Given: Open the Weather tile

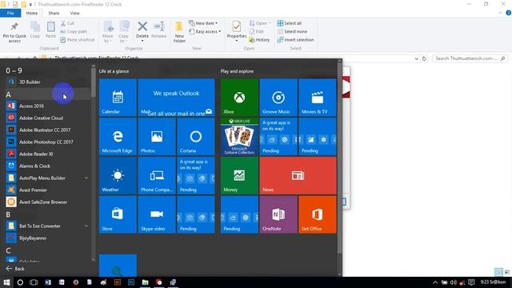Looking at the screenshot, I should pyautogui.click(x=118, y=176).
